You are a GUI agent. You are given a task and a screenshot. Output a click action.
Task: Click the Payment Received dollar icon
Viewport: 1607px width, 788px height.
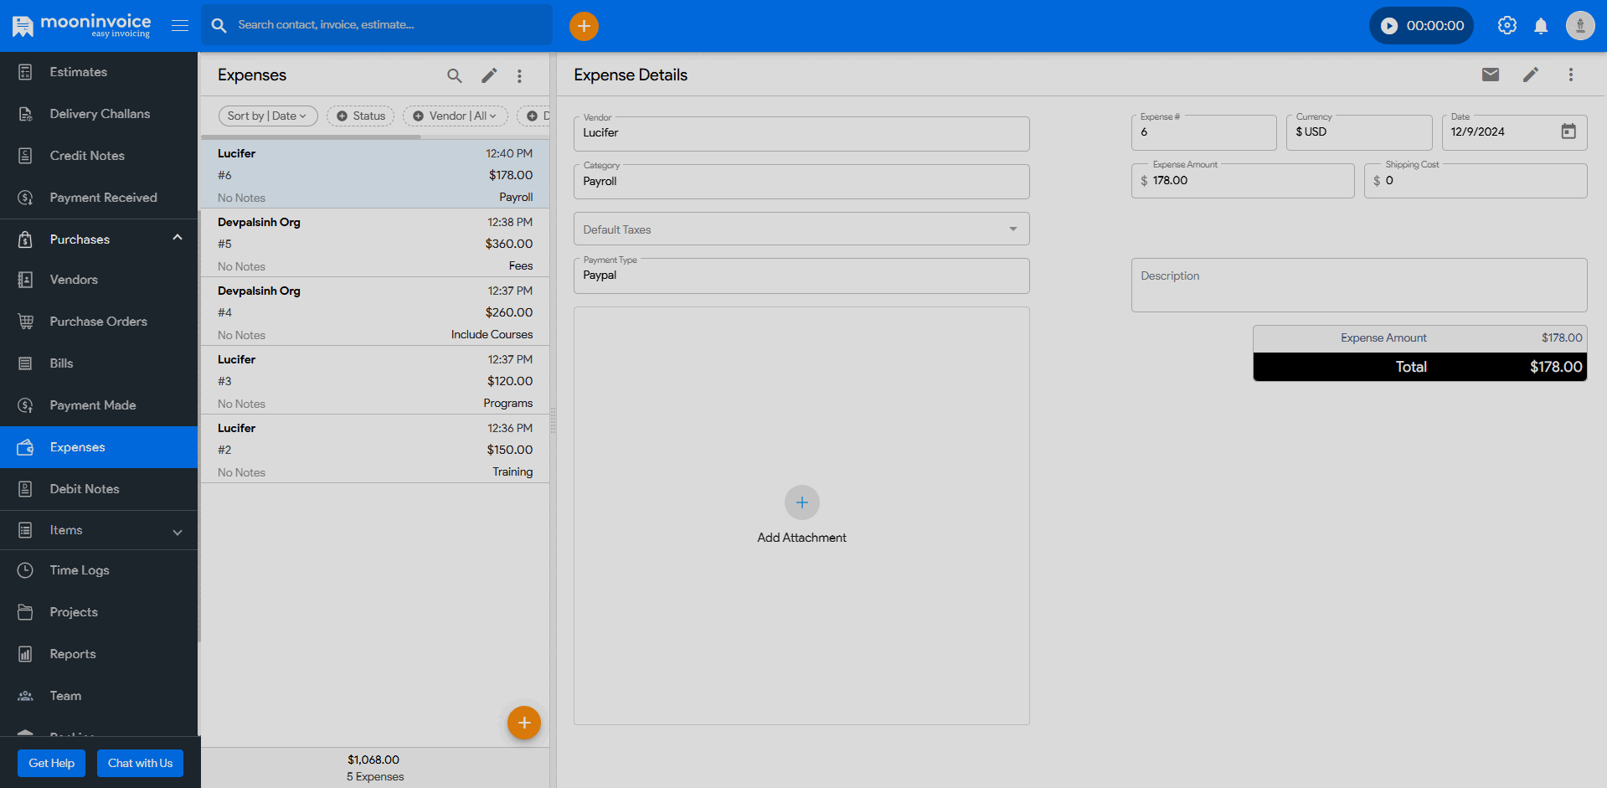[26, 198]
